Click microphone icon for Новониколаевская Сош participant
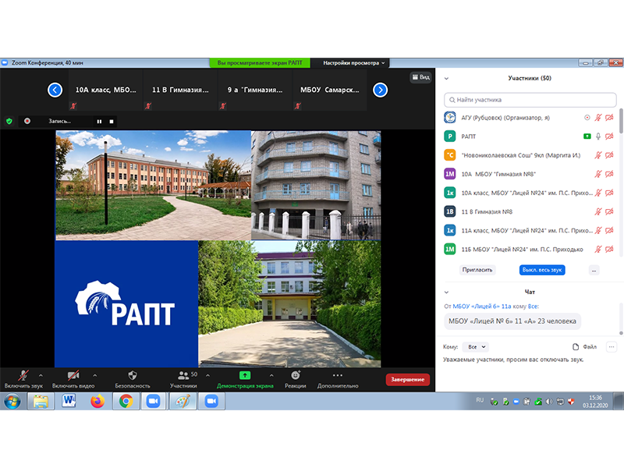Screen dimensions: 624x468 pos(597,155)
